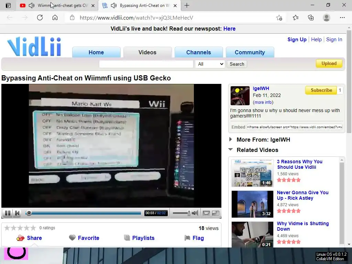
Task: Click the VidLii logo
Action: (34, 46)
